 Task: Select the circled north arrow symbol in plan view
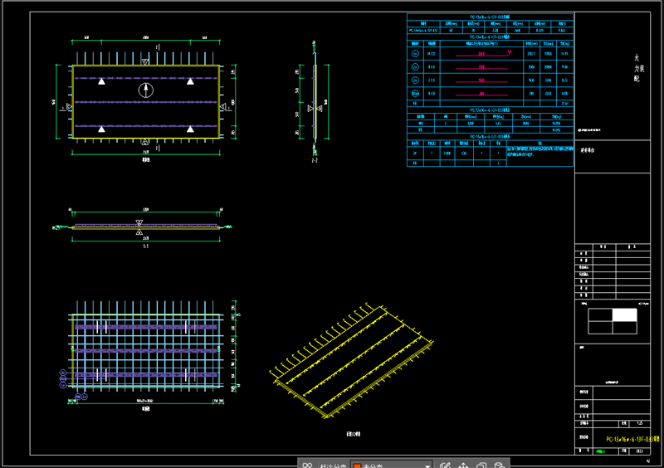pyautogui.click(x=146, y=90)
